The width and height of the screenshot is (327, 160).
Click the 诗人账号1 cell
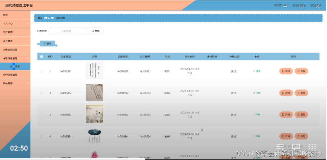click(145, 71)
